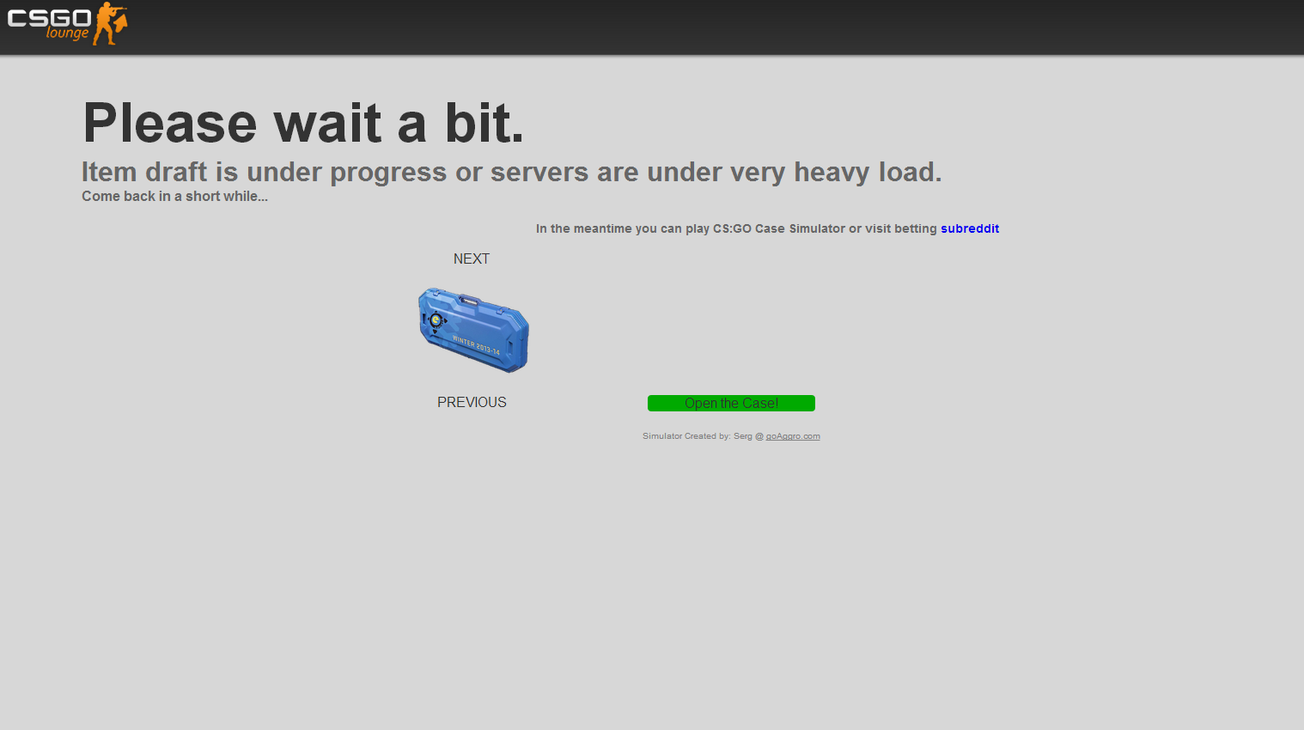This screenshot has width=1304, height=730.
Task: Select NEXT case in simulator
Action: tap(472, 259)
